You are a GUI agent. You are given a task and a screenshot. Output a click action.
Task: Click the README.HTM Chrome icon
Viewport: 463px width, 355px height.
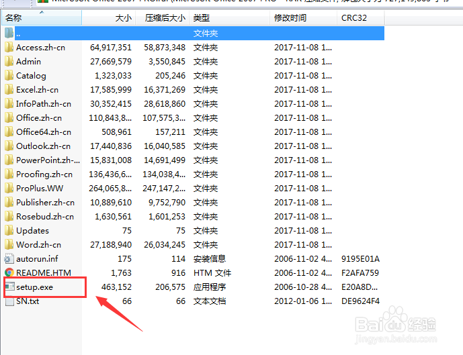(9, 272)
